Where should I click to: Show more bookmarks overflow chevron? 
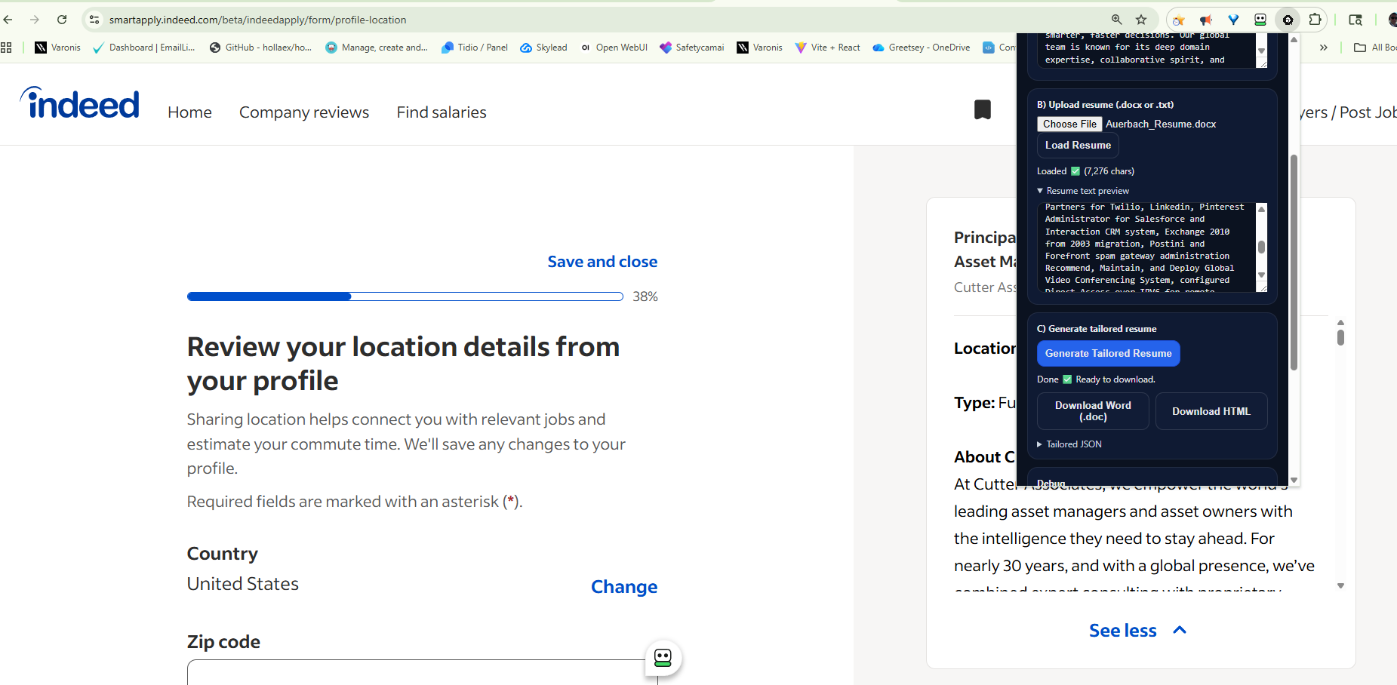pos(1323,48)
